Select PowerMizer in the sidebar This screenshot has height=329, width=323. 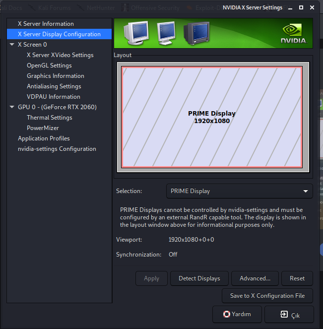[x=43, y=128]
